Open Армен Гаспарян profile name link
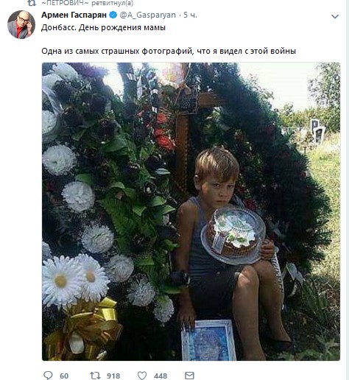This screenshot has height=380, width=349. (x=74, y=15)
